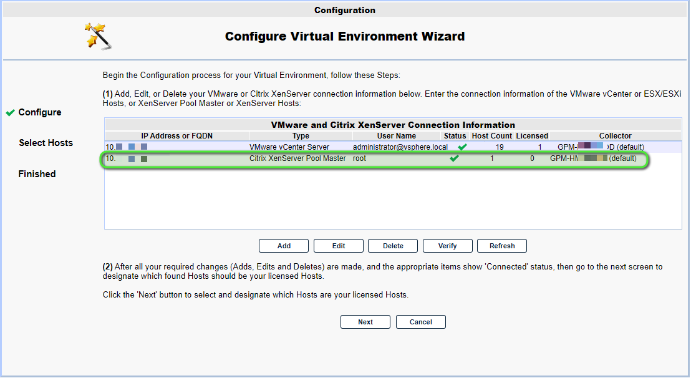Click the Host Count column header
The height and width of the screenshot is (378, 691).
[x=492, y=136]
